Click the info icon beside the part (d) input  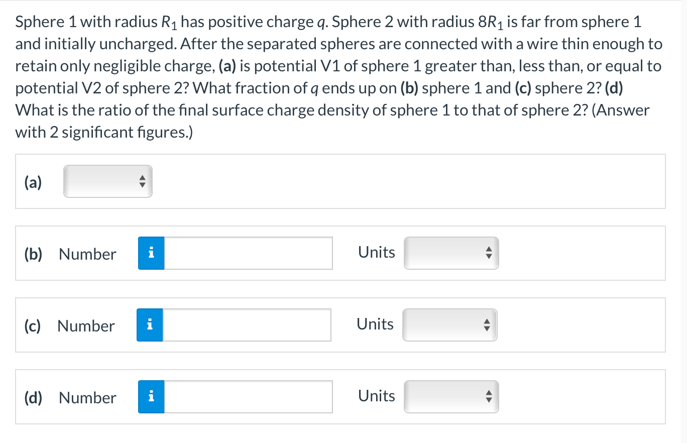(151, 397)
